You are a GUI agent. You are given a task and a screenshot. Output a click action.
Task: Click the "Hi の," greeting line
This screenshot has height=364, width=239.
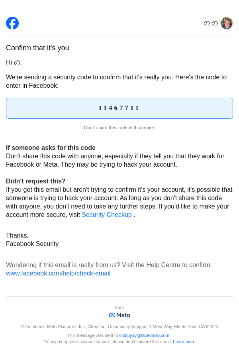click(14, 63)
